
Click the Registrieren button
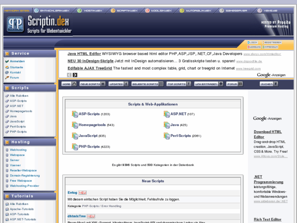click(272, 43)
